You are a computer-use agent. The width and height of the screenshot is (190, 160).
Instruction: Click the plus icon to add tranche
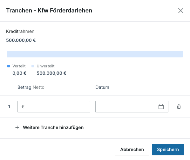[17, 127]
